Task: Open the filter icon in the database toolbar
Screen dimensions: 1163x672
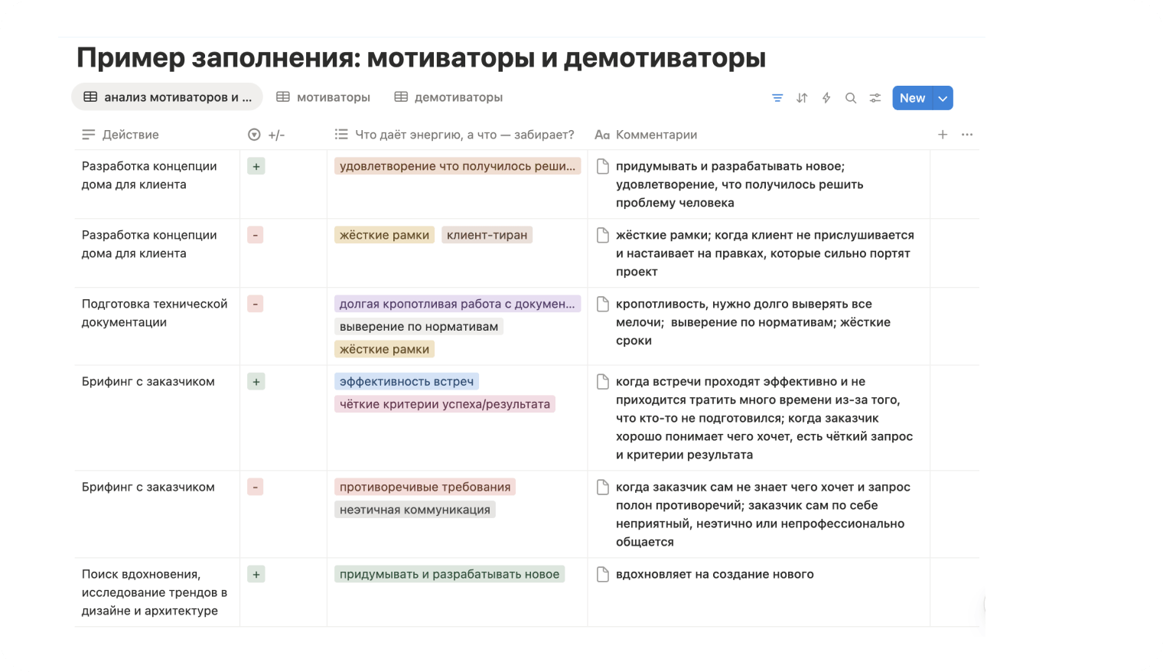Action: point(777,98)
